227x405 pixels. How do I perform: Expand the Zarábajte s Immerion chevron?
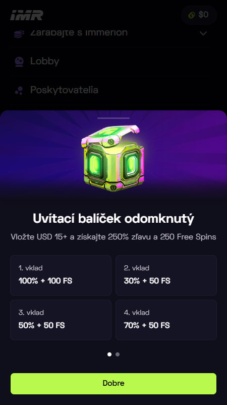pos(203,33)
